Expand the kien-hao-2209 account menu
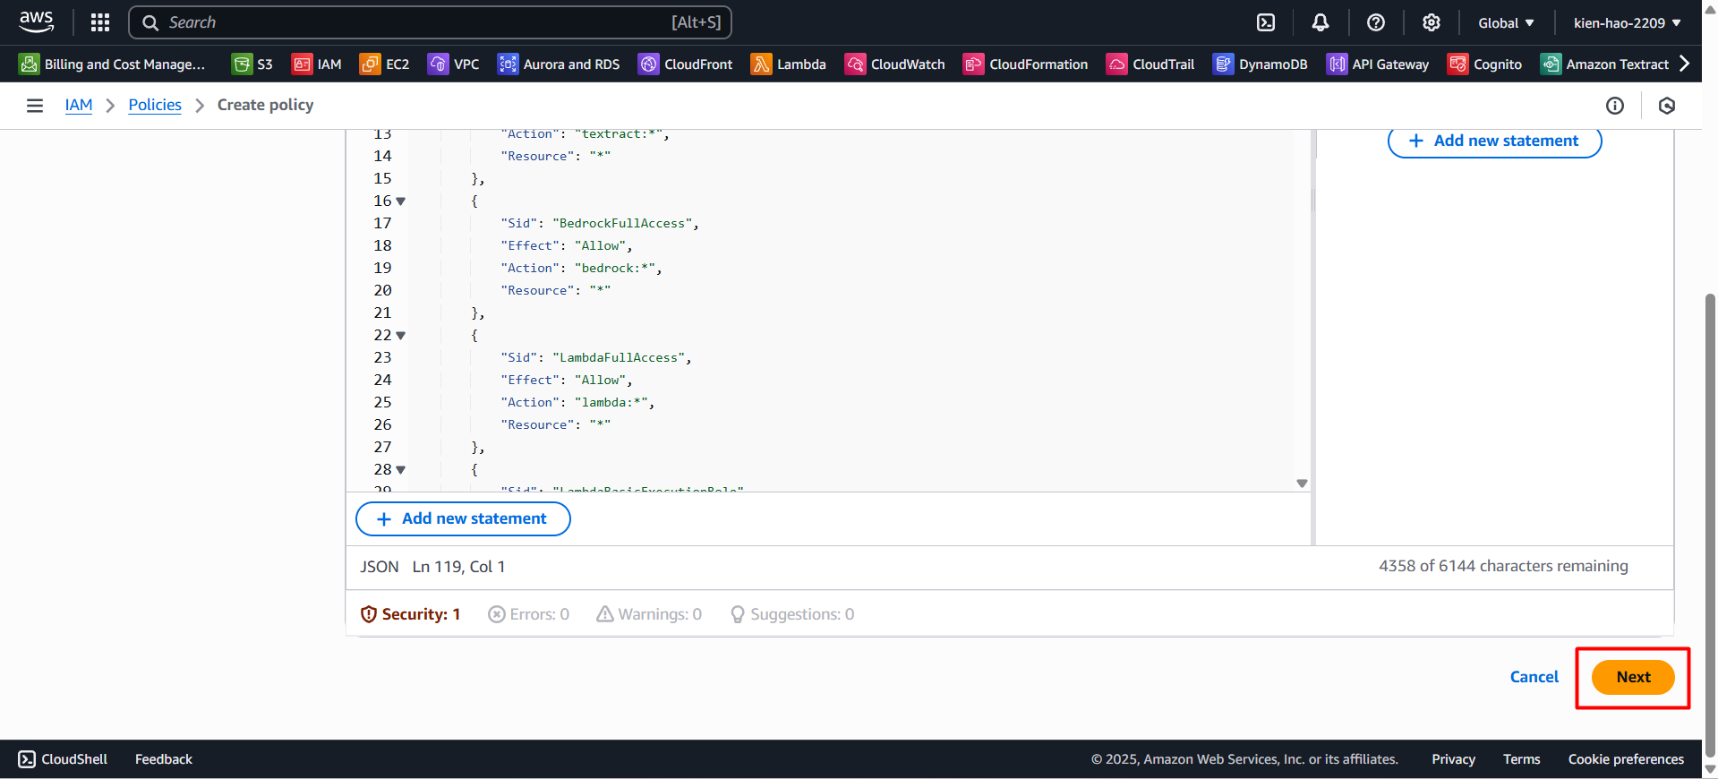Viewport: 1718px width, 779px height. 1627,22
